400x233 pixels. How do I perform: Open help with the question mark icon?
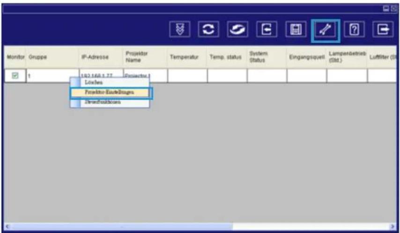pos(354,29)
